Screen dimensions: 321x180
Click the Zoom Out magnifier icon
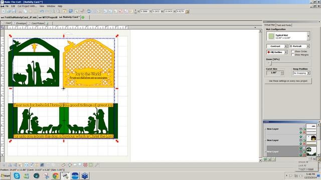(x=58, y=11)
